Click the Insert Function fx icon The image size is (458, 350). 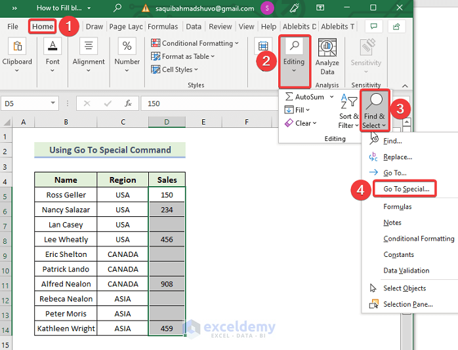click(x=129, y=104)
